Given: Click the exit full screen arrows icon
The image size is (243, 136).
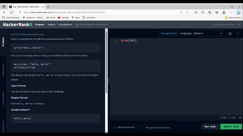Looking at the screenshot, I should (239, 25).
